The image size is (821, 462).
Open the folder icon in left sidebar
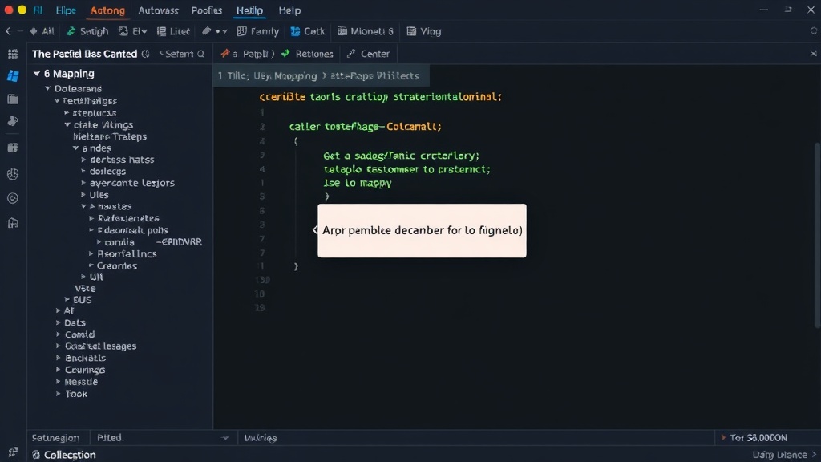[13, 99]
